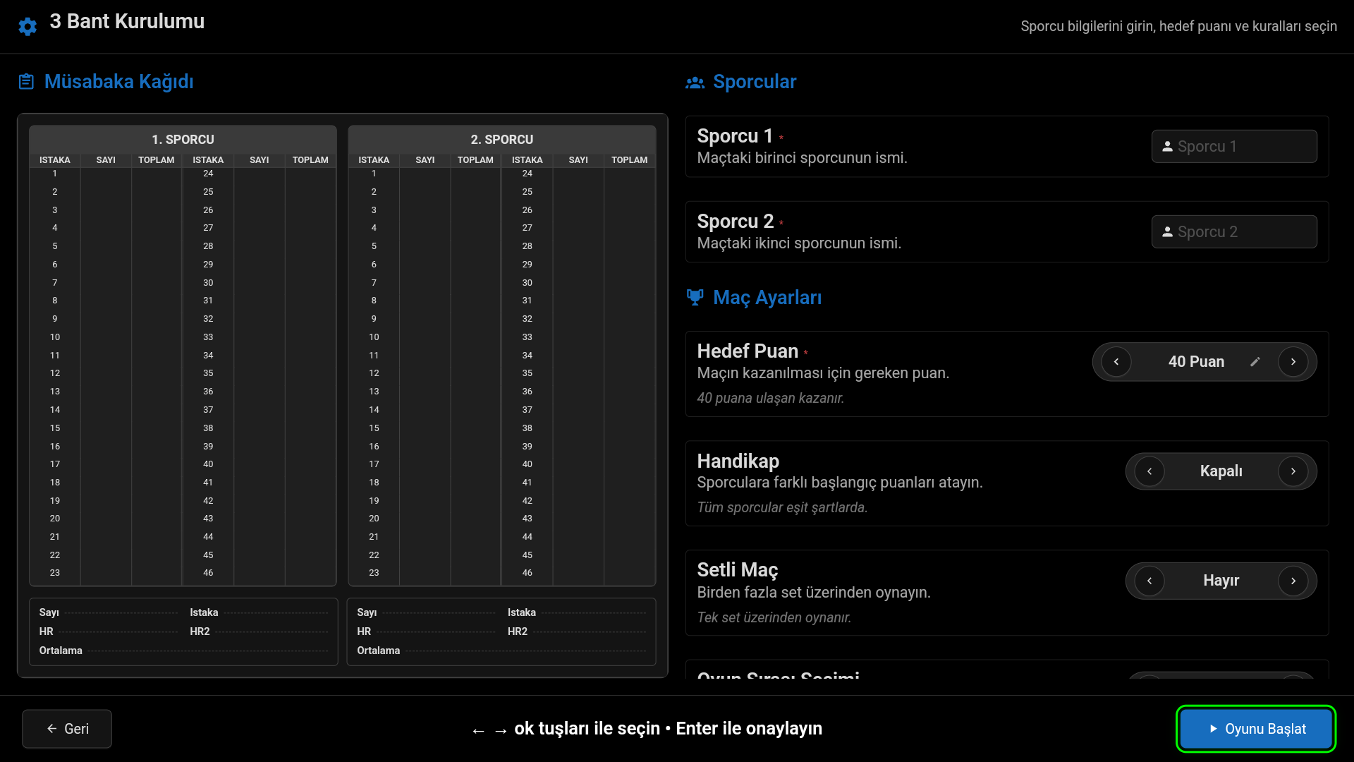Focus the Sporcu 2 name input field
The image size is (1354, 762).
pos(1241,232)
